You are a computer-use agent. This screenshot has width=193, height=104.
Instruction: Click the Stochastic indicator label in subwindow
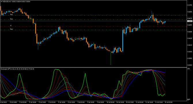click(x=18, y=69)
